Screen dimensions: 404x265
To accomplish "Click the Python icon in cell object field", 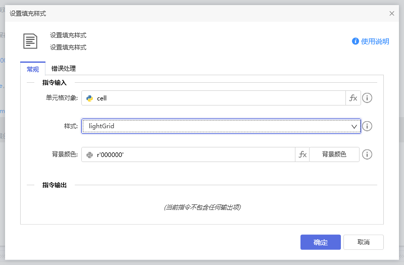I will pos(89,98).
